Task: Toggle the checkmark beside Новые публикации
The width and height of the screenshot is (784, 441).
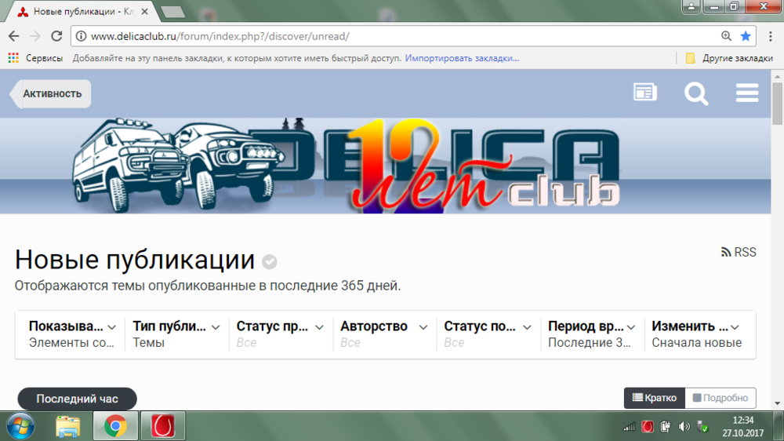Action: [x=269, y=261]
